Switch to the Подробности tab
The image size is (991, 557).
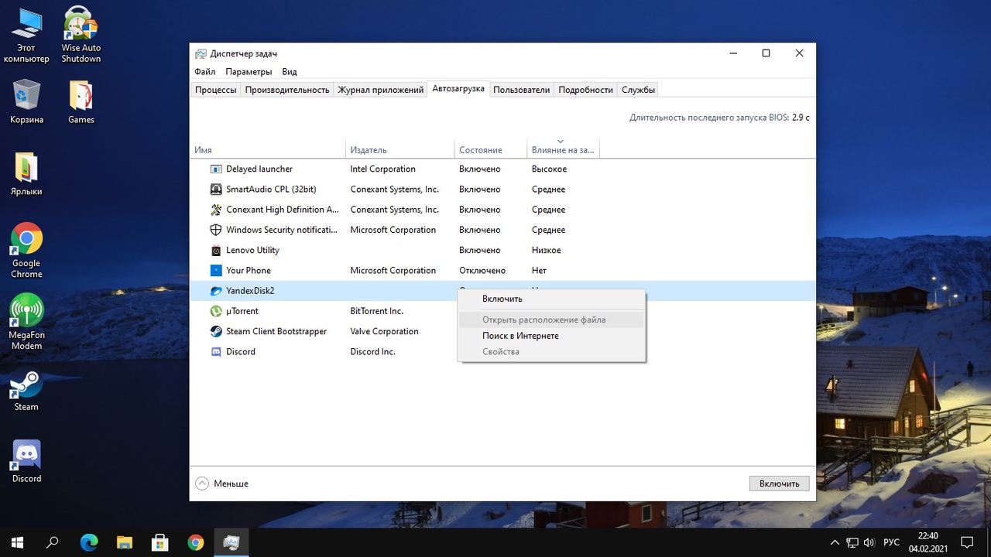[585, 90]
